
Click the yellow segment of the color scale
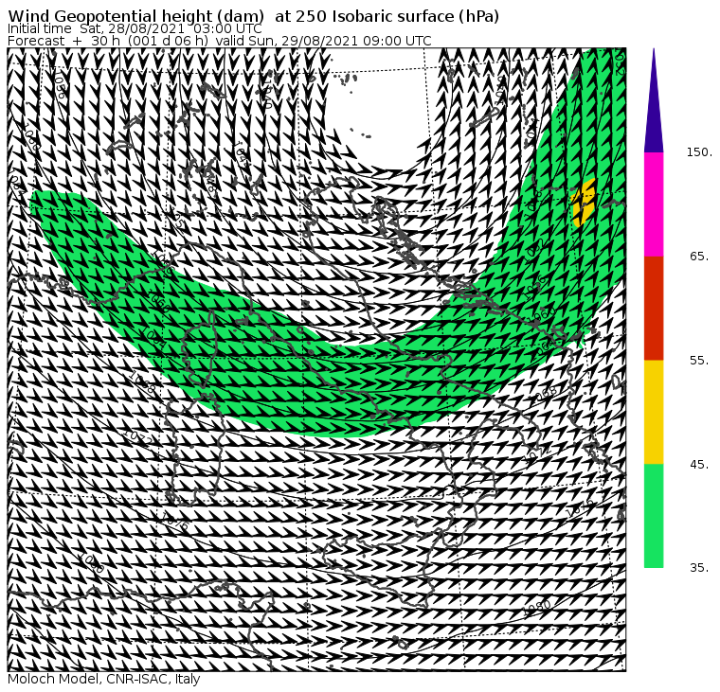point(654,412)
